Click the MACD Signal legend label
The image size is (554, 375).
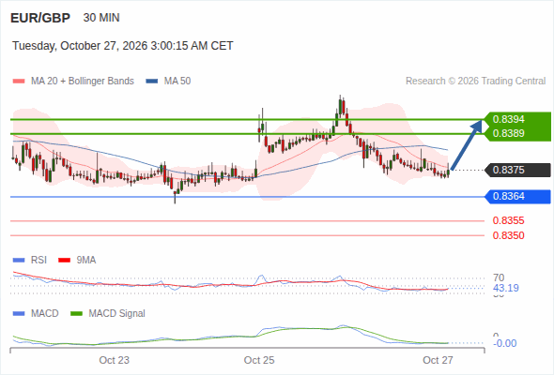tap(117, 314)
